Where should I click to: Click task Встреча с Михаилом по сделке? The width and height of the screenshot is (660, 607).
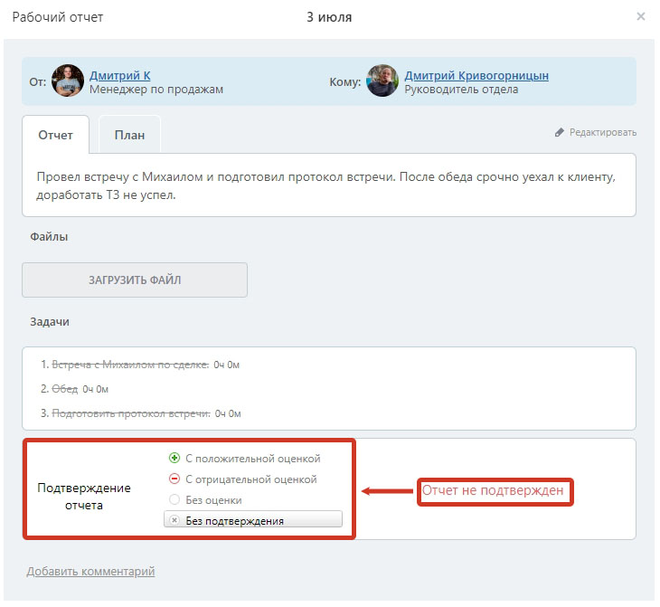point(130,365)
